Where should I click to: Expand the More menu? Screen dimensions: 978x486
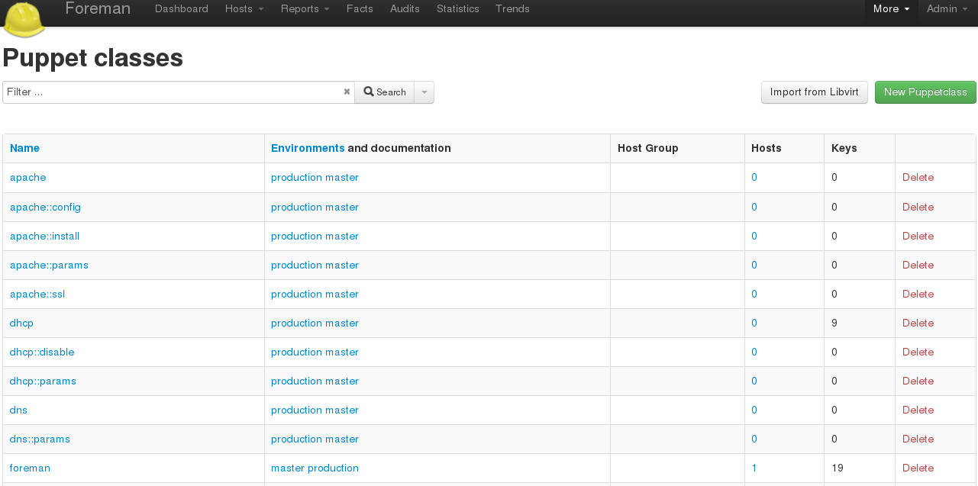point(891,9)
